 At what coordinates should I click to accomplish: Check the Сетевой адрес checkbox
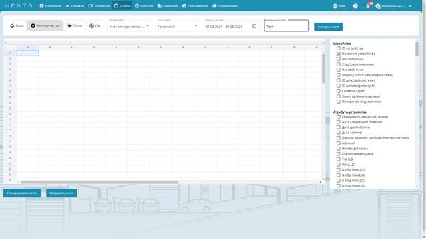[339, 91]
